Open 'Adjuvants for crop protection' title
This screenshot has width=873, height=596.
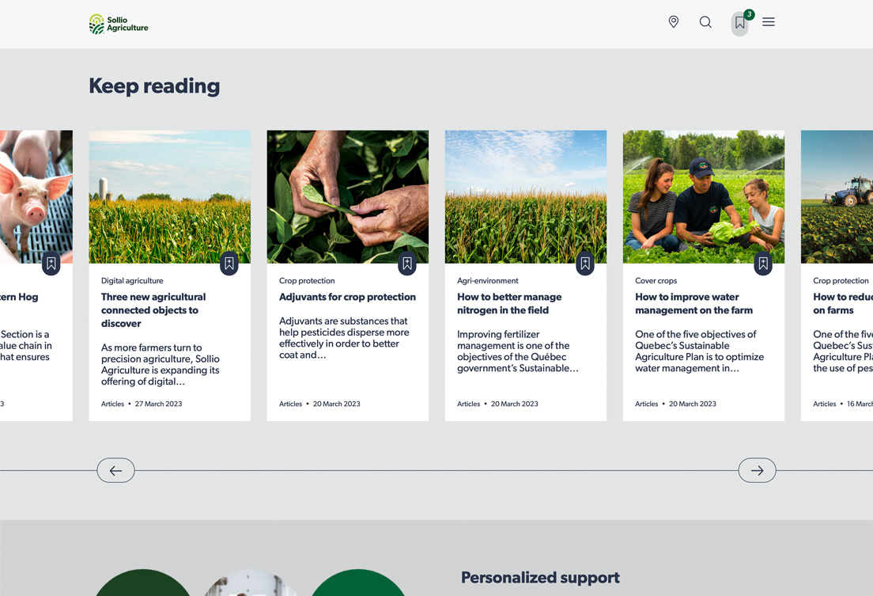click(347, 297)
